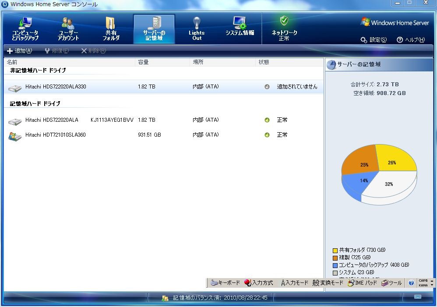Click the 記憶域のバランス済 status bar text
This screenshot has width=437, height=307.
pyautogui.click(x=220, y=298)
